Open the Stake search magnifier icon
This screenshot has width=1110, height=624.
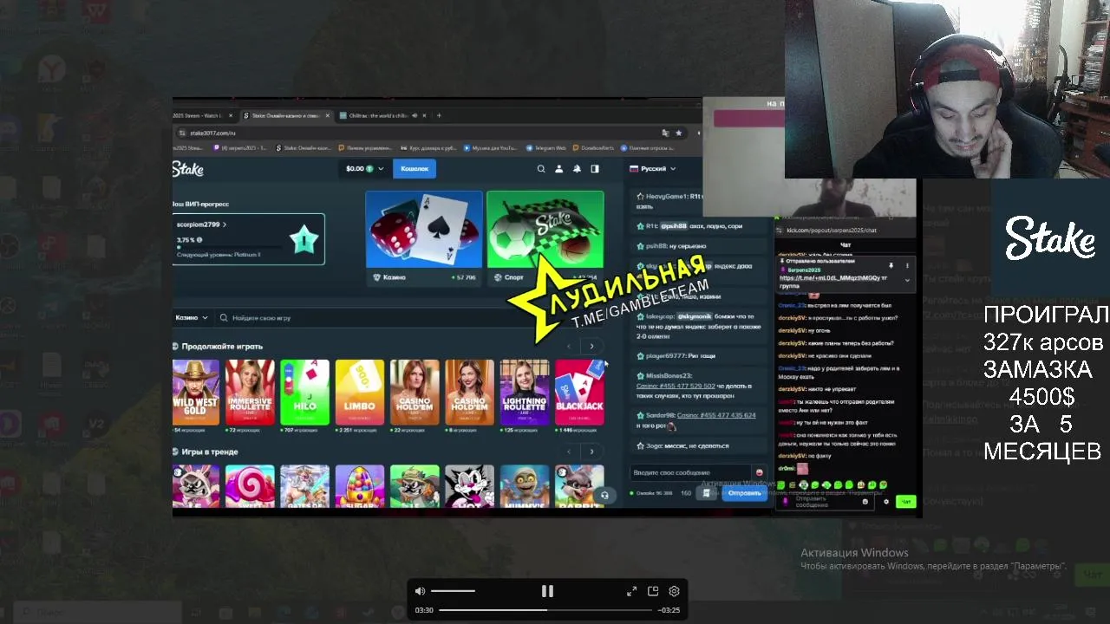541,169
